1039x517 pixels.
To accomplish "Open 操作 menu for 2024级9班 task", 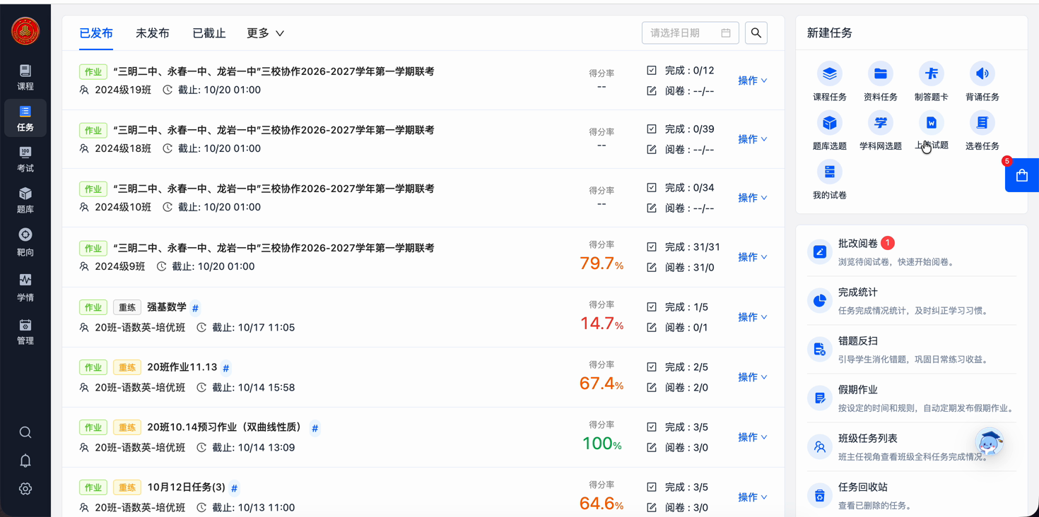I will (752, 257).
